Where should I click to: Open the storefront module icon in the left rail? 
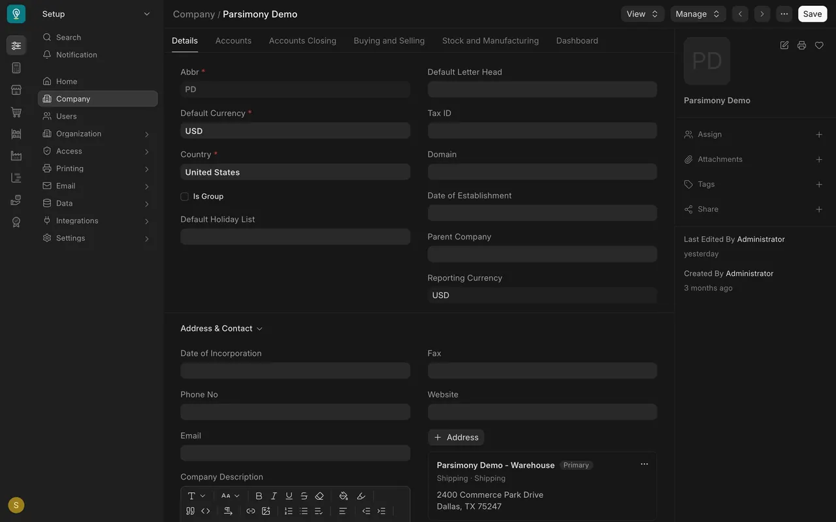(x=16, y=90)
